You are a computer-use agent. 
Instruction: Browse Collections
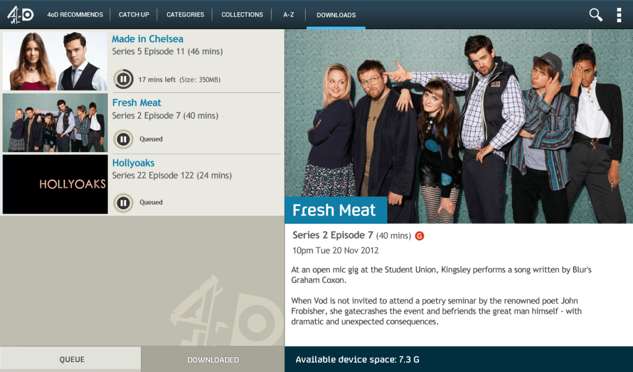click(242, 14)
